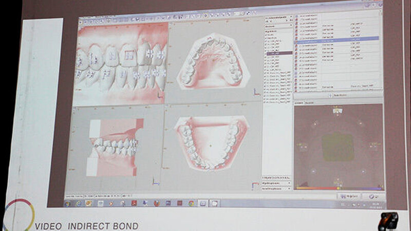Select the second tab above the dark panel
This screenshot has width=411, height=231.
pos(310,102)
